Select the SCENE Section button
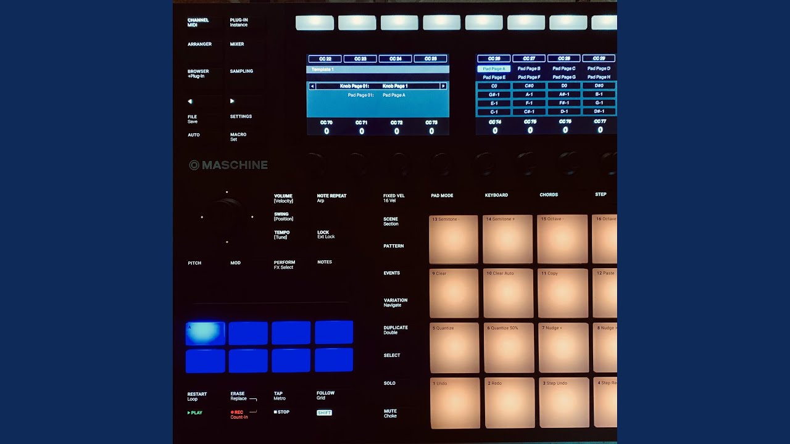Image resolution: width=790 pixels, height=444 pixels. click(391, 221)
